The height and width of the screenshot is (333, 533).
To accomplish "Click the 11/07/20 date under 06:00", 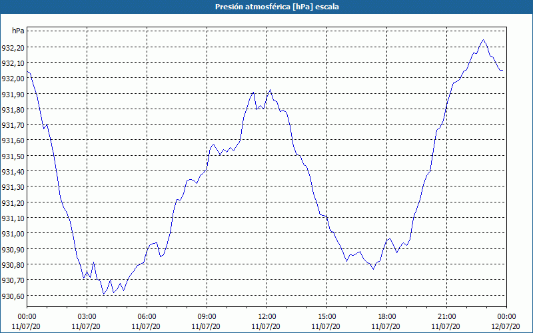I will pyautogui.click(x=146, y=326).
